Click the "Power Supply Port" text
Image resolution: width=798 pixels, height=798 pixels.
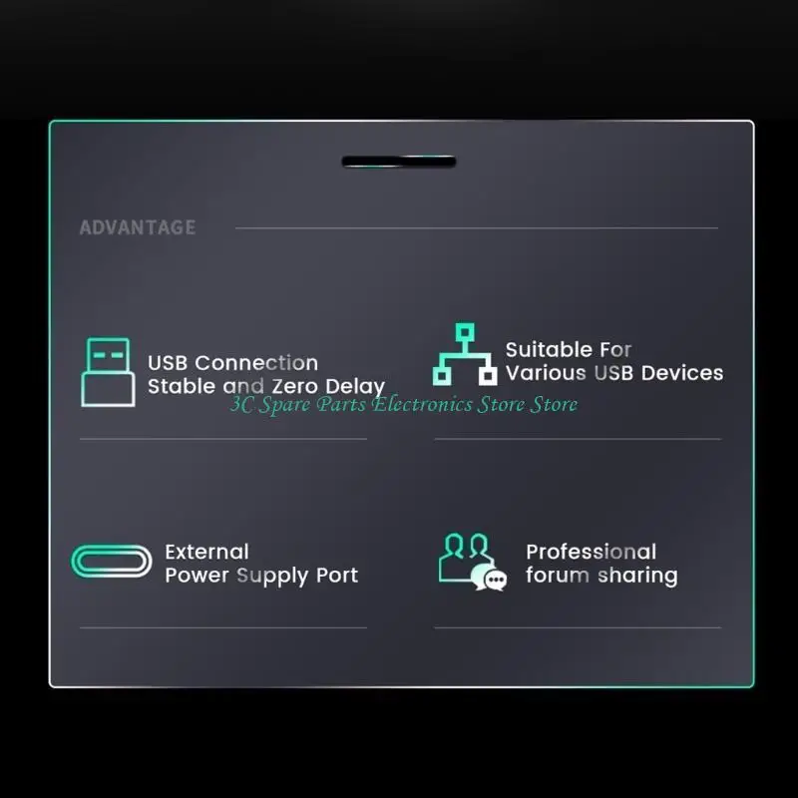[261, 576]
